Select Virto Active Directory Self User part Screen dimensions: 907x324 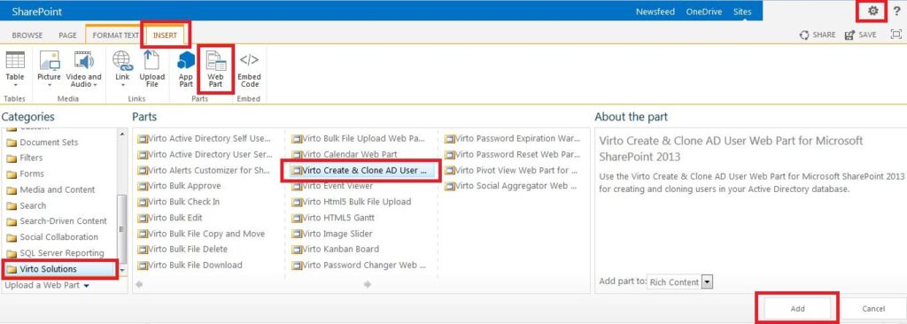click(x=205, y=138)
